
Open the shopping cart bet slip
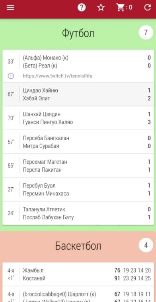pyautogui.click(x=124, y=8)
